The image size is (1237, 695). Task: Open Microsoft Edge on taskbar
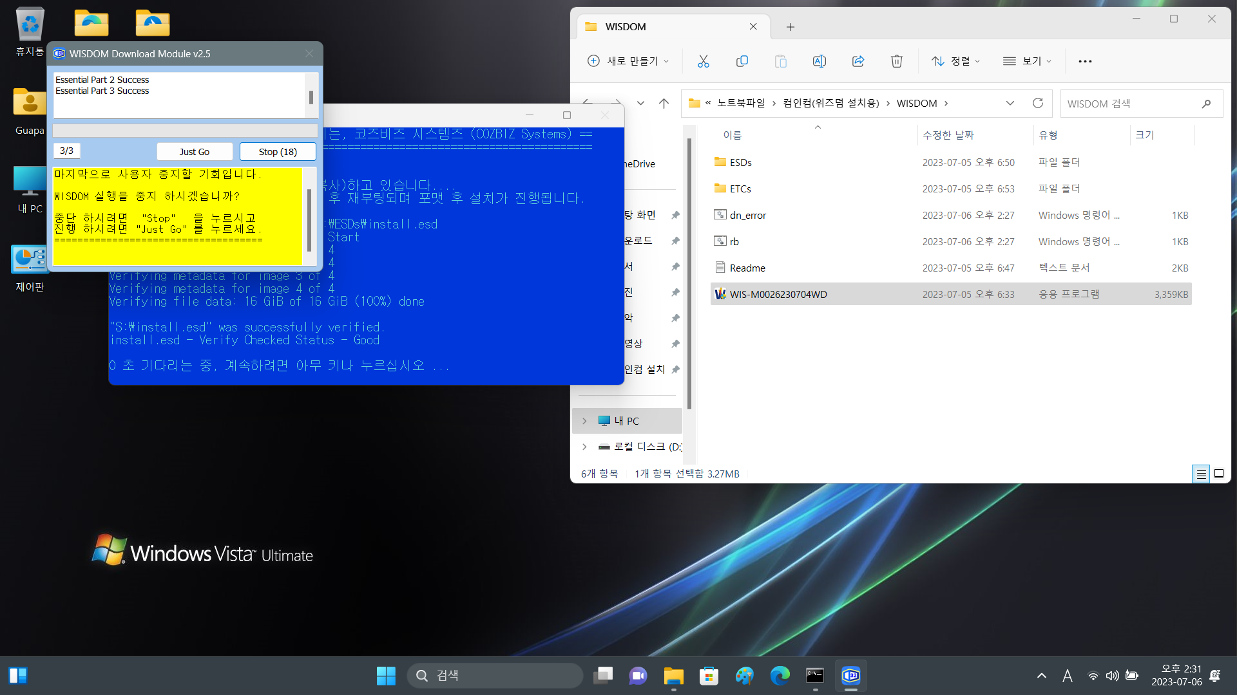coord(780,675)
